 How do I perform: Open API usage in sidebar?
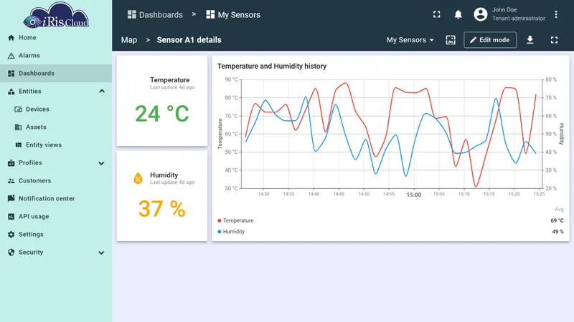click(56, 217)
